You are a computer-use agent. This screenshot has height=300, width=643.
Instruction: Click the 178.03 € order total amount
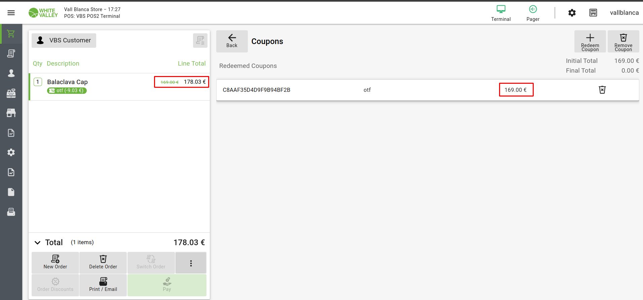(x=189, y=242)
